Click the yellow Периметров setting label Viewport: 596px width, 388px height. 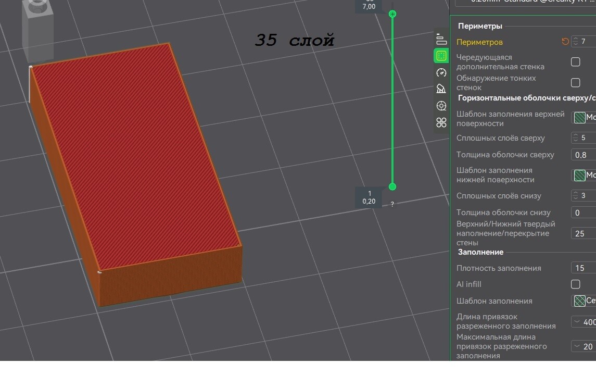coord(479,42)
